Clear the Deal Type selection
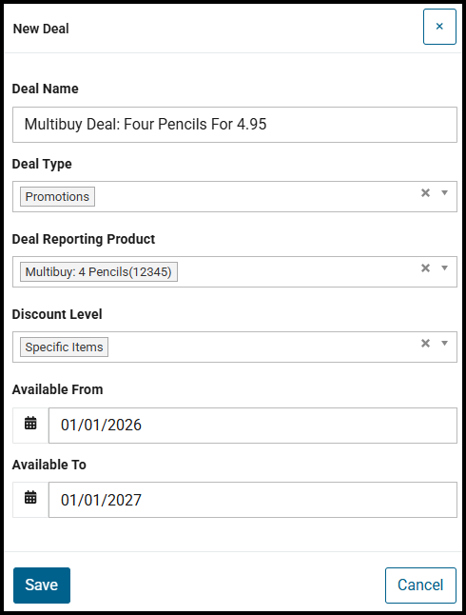Viewport: 466px width, 615px height. [425, 193]
